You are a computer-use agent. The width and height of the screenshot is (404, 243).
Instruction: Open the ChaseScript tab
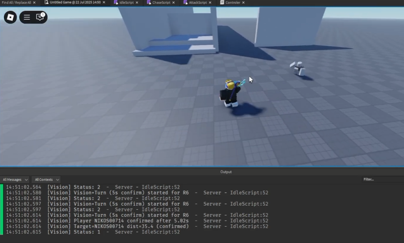coord(161,3)
